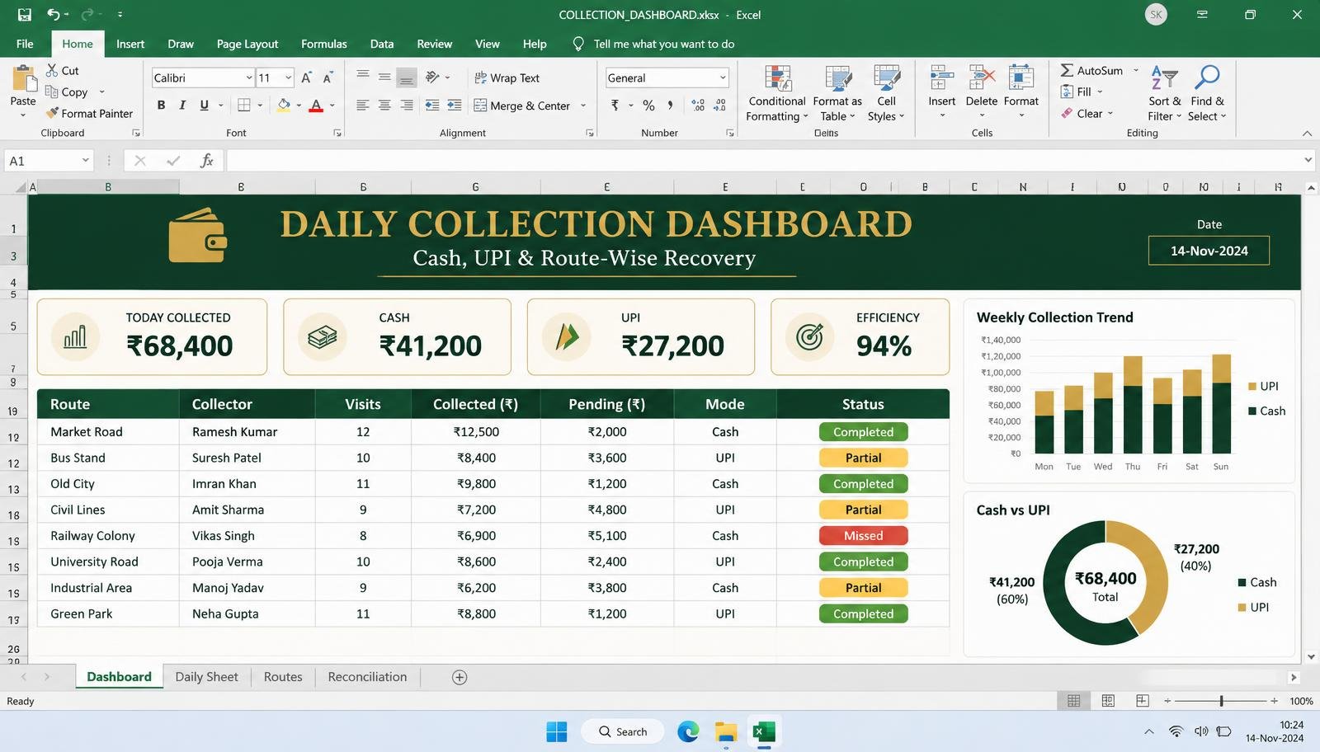Viewport: 1320px width, 752px height.
Task: Switch to the Reconciliation sheet tab
Action: [367, 677]
